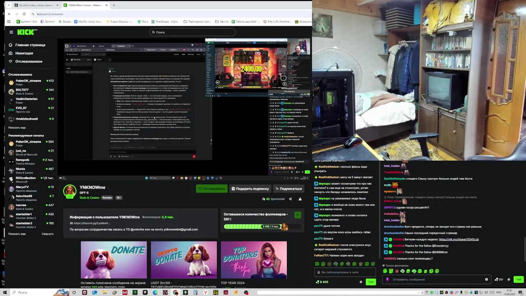This screenshot has height=296, width=526.
Task: Click 8 400 channel points balance
Action: (x=322, y=282)
